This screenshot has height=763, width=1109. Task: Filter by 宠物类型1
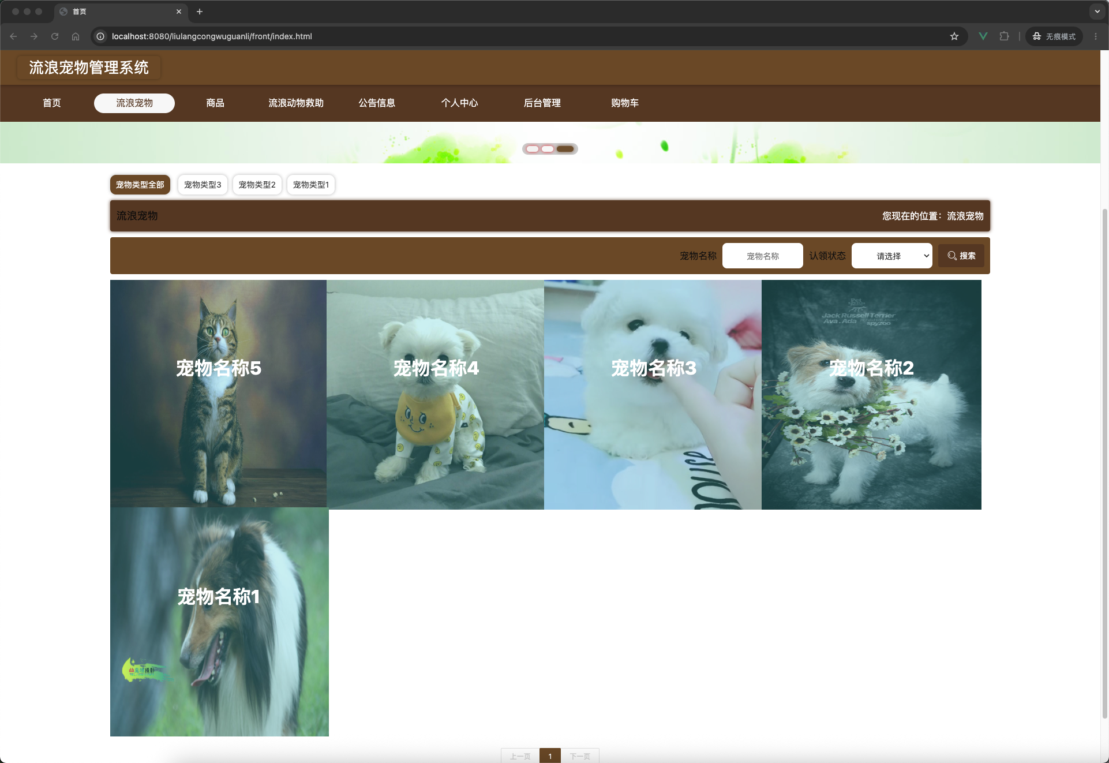(311, 185)
